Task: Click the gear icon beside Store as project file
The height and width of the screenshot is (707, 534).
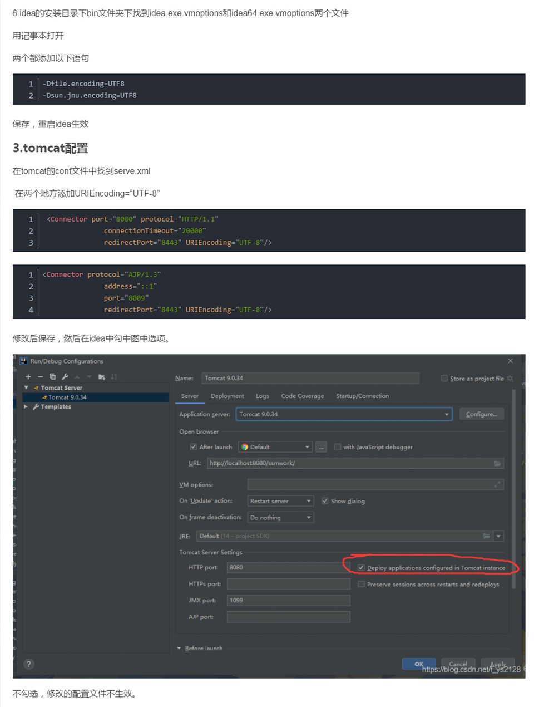Action: (510, 379)
